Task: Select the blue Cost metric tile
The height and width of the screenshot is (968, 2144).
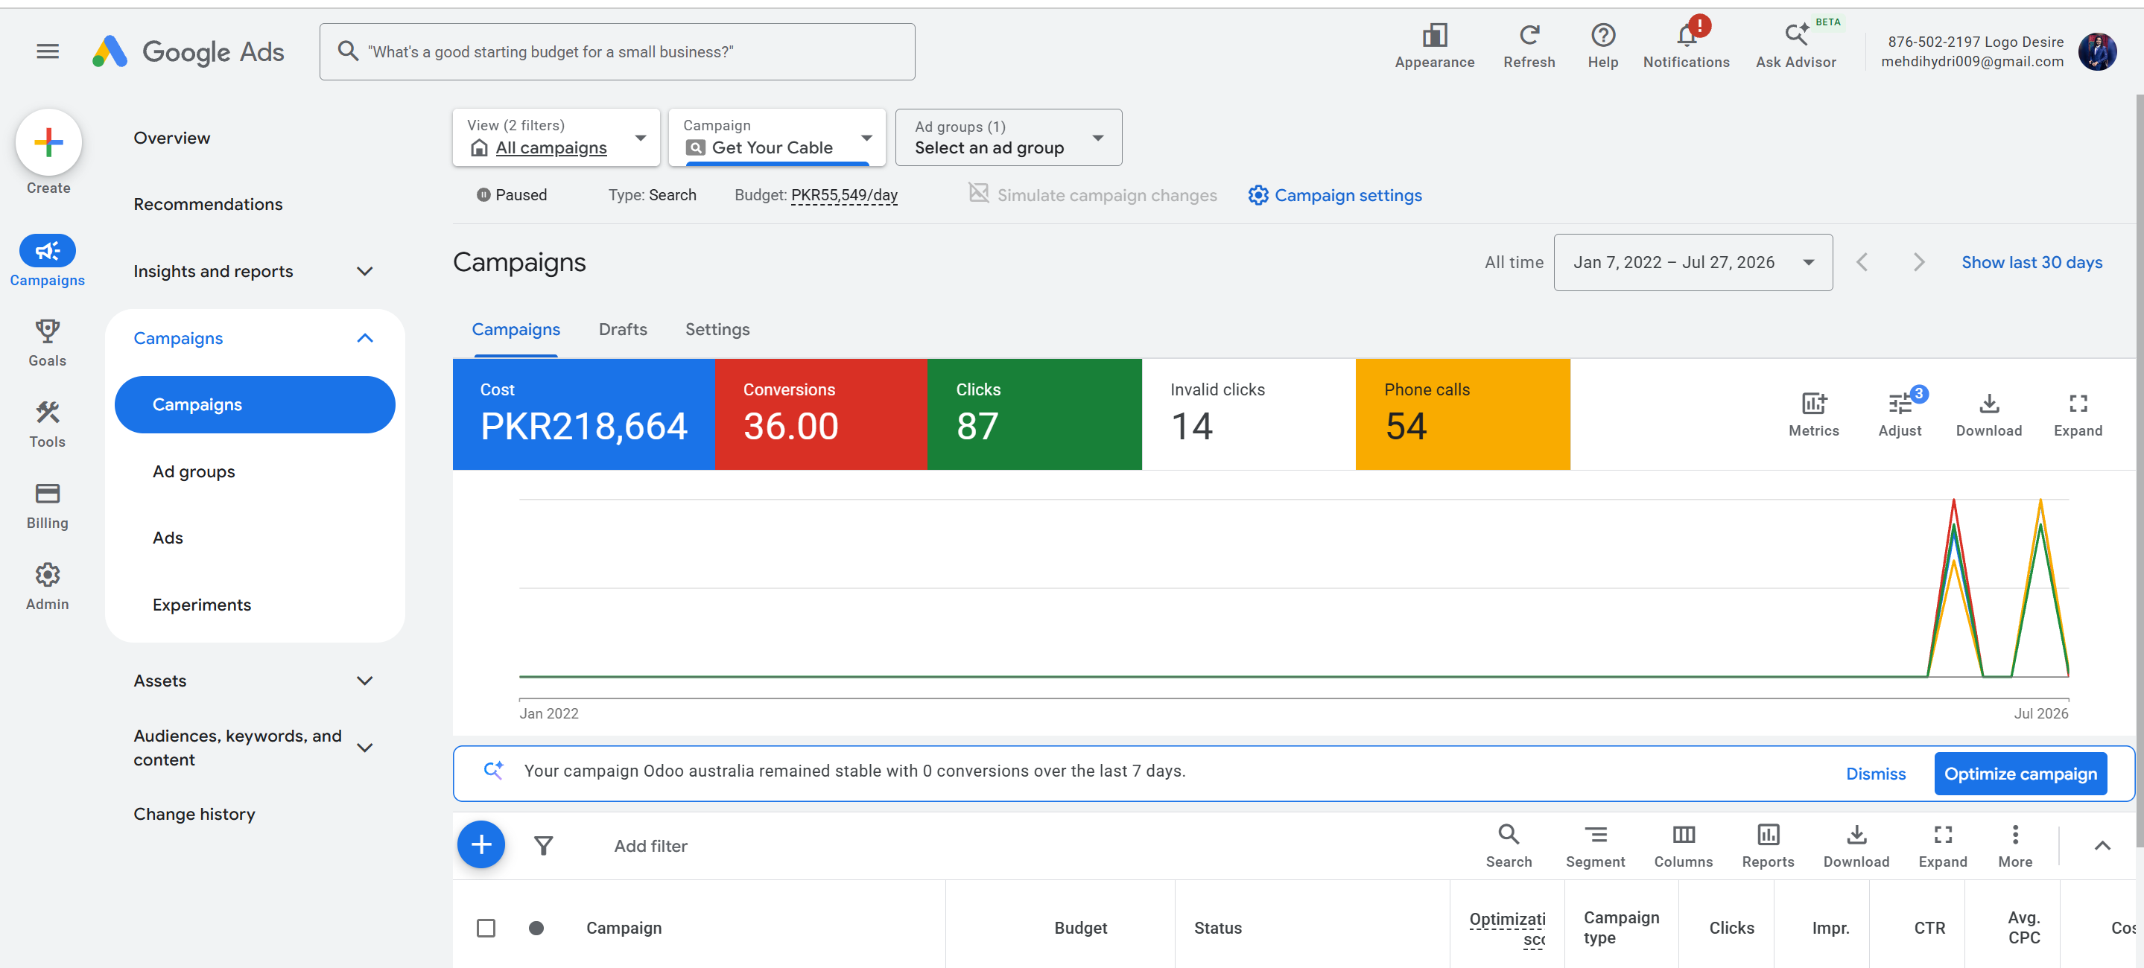Action: click(583, 414)
